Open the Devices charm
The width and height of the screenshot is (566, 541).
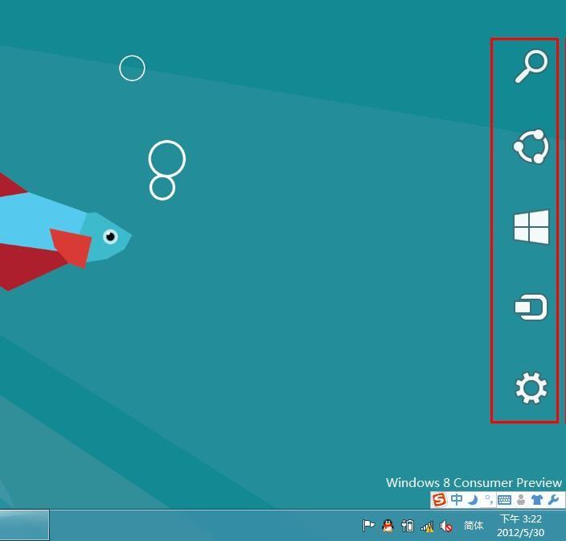pos(531,307)
